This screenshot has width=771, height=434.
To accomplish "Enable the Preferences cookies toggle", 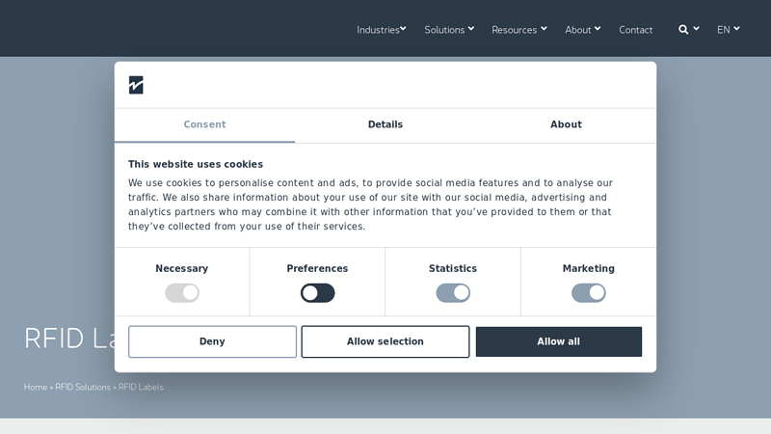I will (x=318, y=293).
